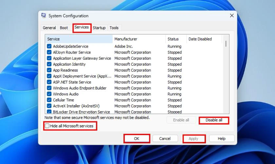Select the AdobeUpdateService row name
Screen dimensions: 275x164
(70, 46)
